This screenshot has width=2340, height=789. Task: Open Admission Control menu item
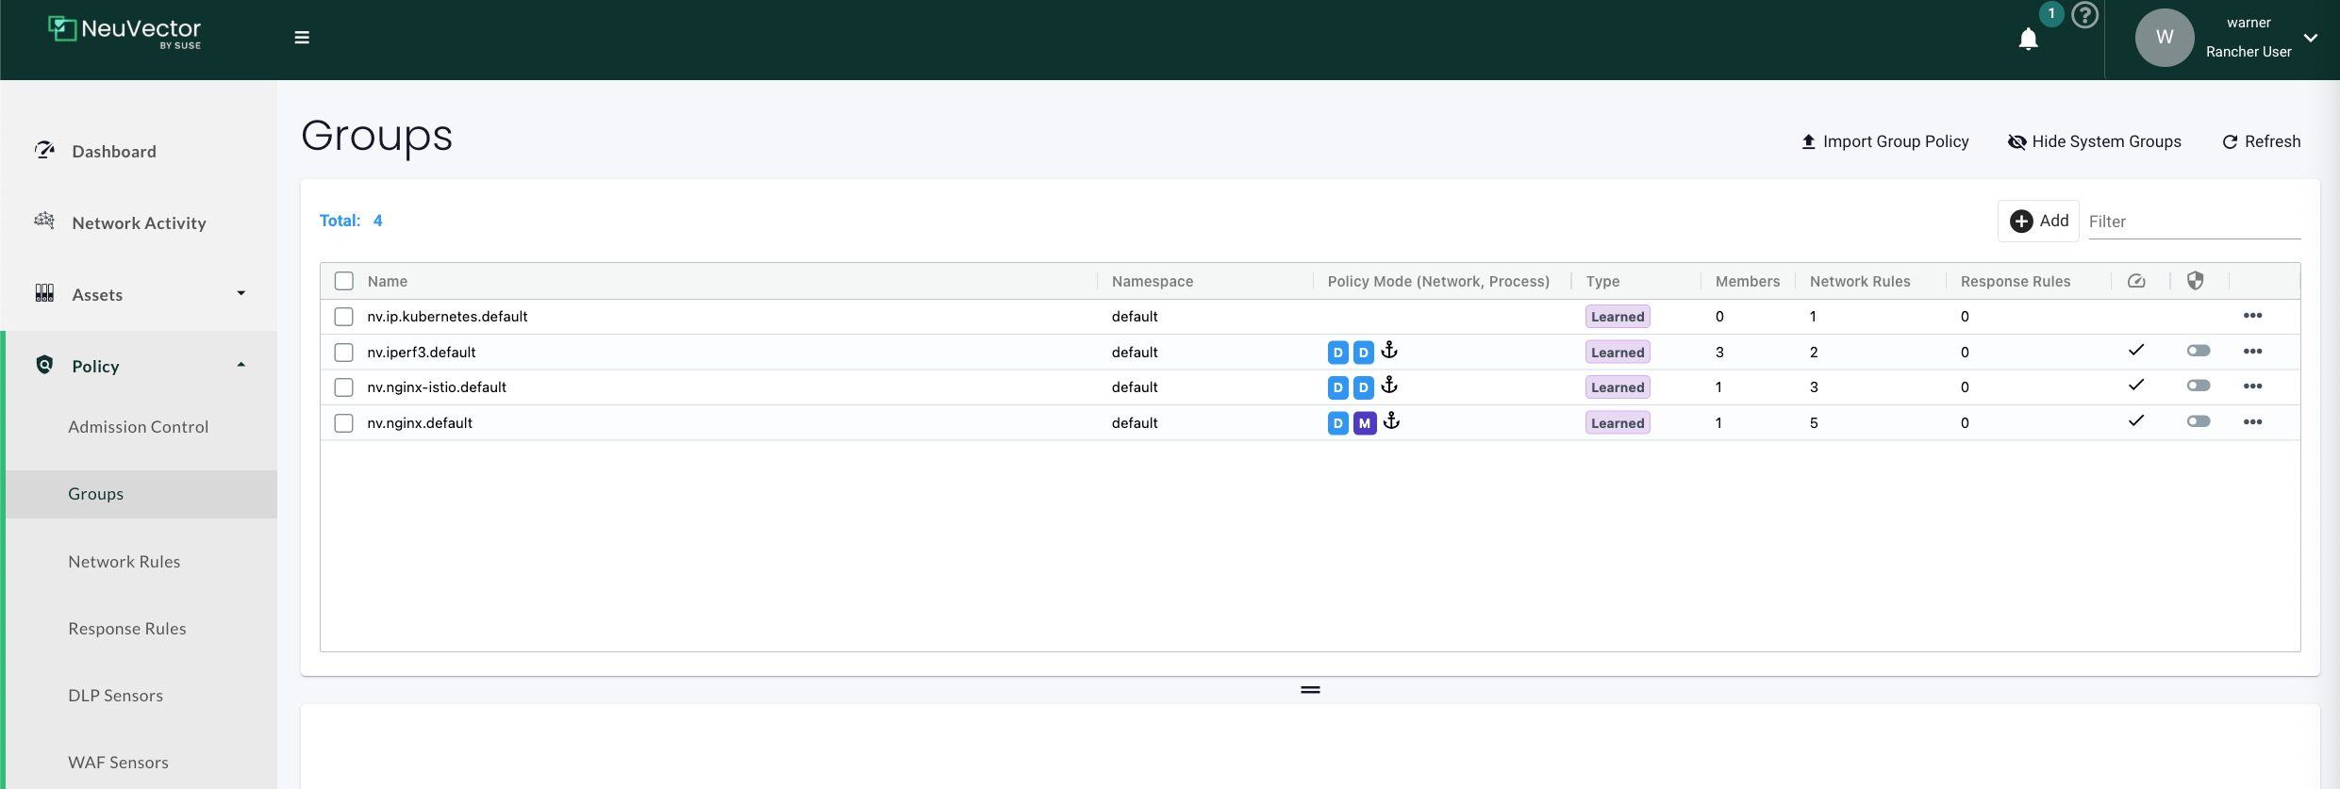pos(138,427)
